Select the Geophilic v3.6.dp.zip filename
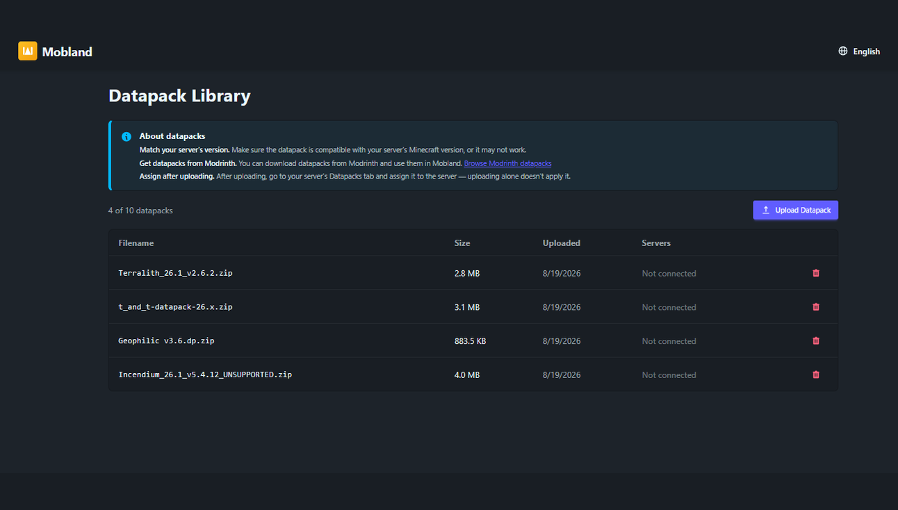The width and height of the screenshot is (898, 510). [x=166, y=340]
